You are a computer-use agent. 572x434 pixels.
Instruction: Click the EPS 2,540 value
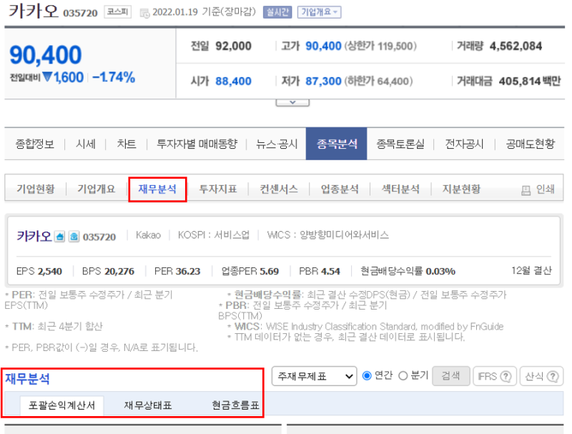(x=49, y=272)
